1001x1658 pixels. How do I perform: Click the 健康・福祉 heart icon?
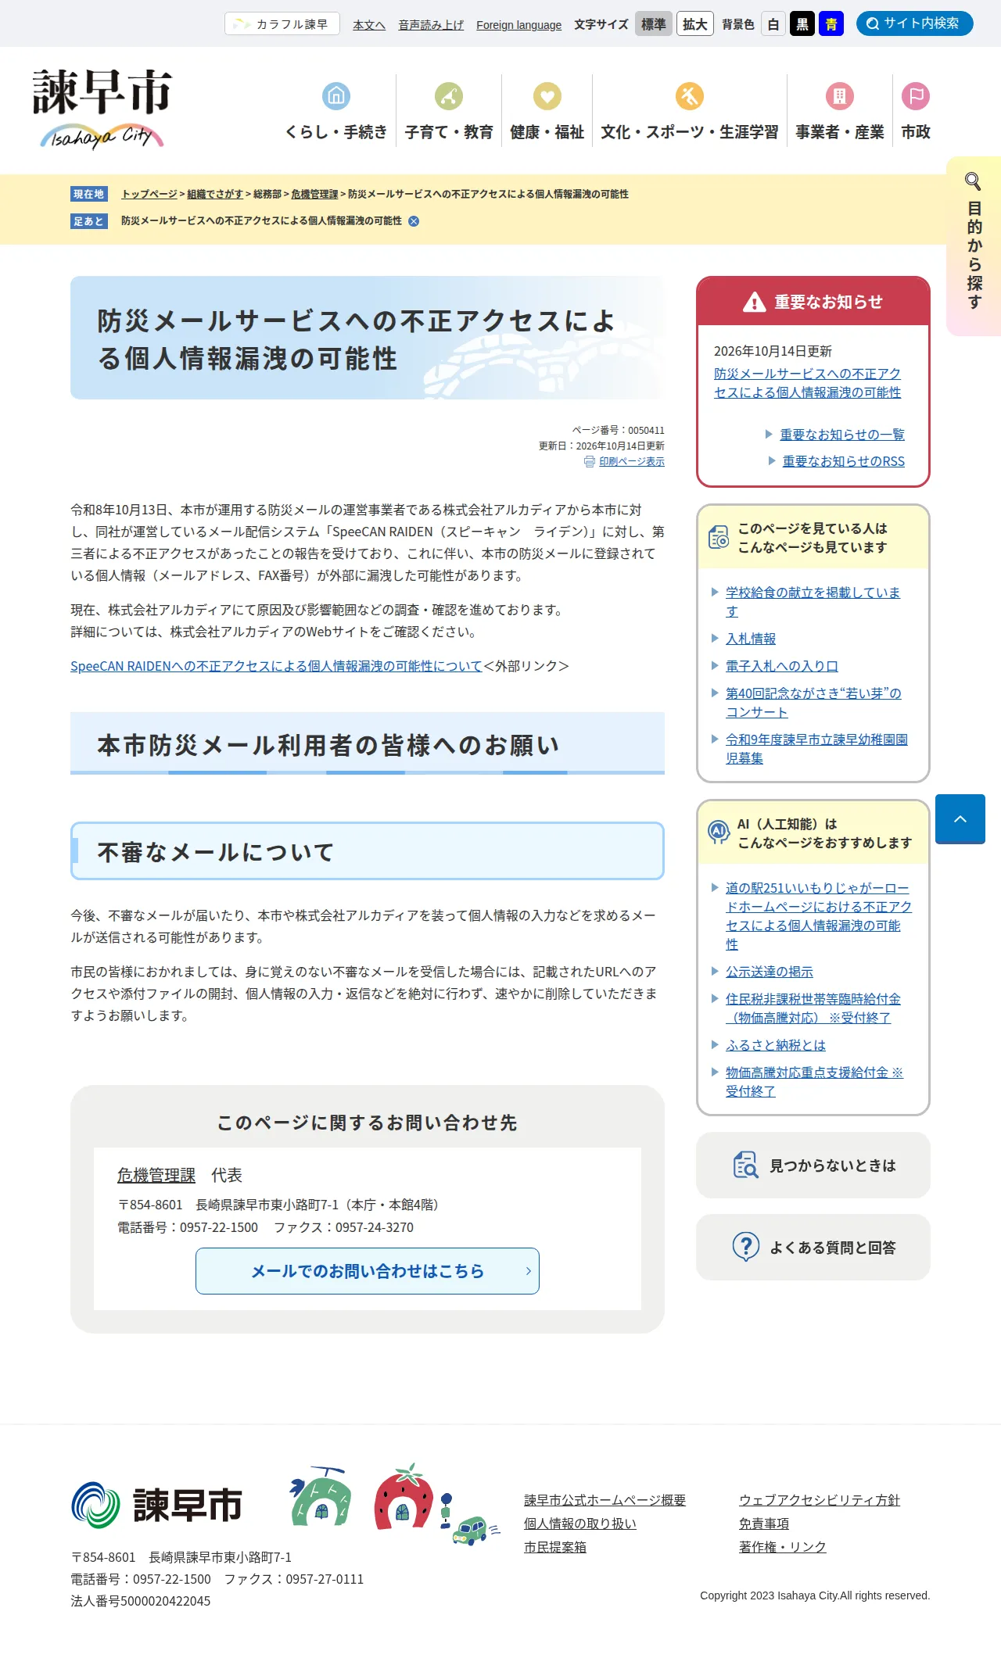click(547, 96)
